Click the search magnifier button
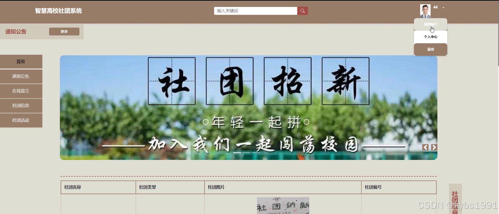The image size is (499, 214). [302, 11]
